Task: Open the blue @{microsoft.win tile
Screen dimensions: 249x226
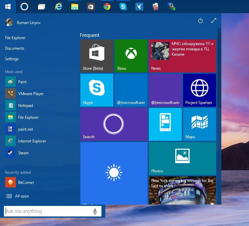Action: pos(131,90)
